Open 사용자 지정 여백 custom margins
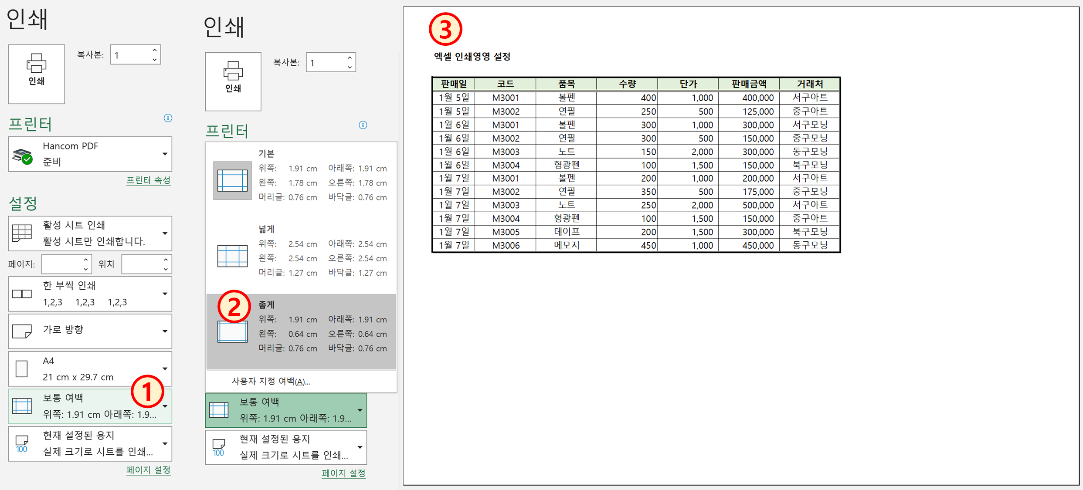This screenshot has height=490, width=1083. point(271,382)
